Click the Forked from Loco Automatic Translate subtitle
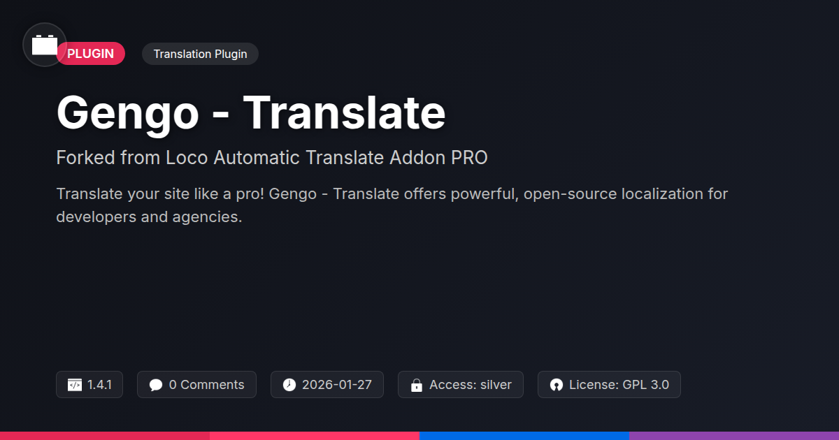The image size is (839, 440). [x=272, y=158]
